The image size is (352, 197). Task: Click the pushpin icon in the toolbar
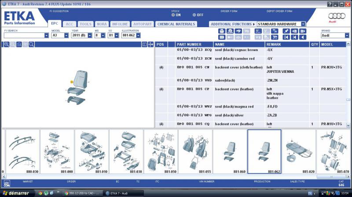coord(286,31)
